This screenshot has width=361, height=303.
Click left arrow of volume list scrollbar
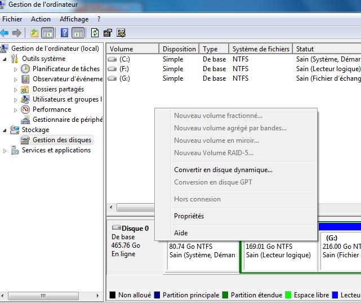click(111, 207)
